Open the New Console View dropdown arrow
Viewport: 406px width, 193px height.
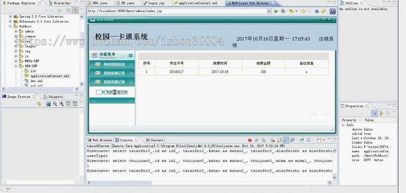coord(323,140)
